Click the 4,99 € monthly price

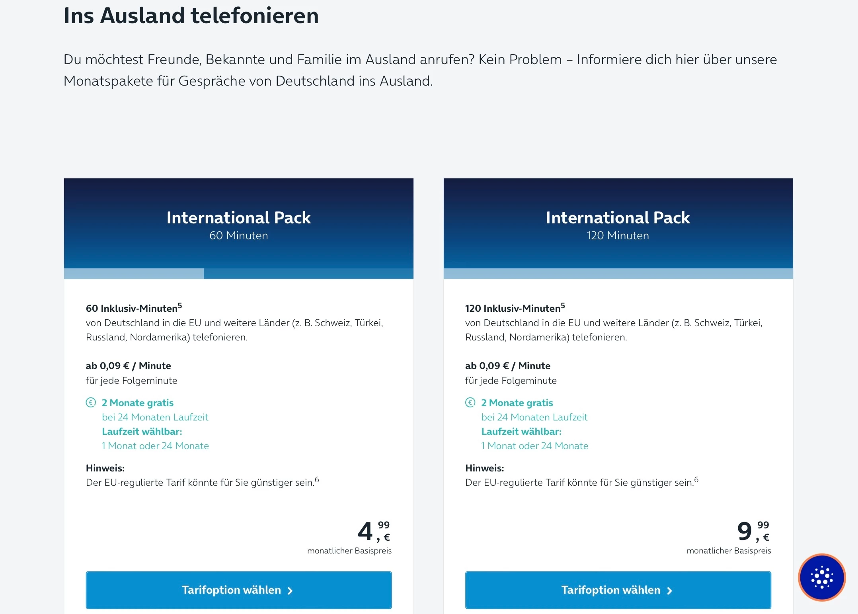coord(373,532)
